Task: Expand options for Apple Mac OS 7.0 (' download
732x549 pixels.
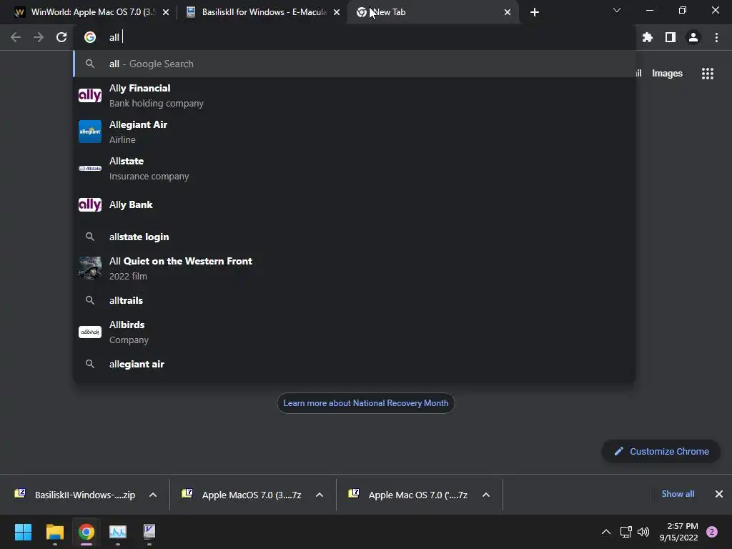Action: tap(486, 495)
